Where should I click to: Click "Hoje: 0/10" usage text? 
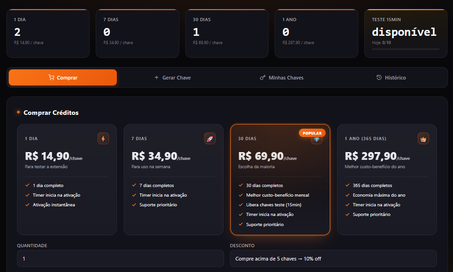(381, 42)
